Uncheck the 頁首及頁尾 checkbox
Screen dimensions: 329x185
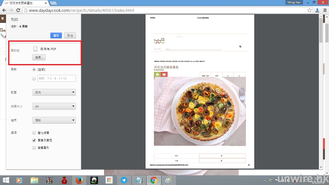pos(34,140)
